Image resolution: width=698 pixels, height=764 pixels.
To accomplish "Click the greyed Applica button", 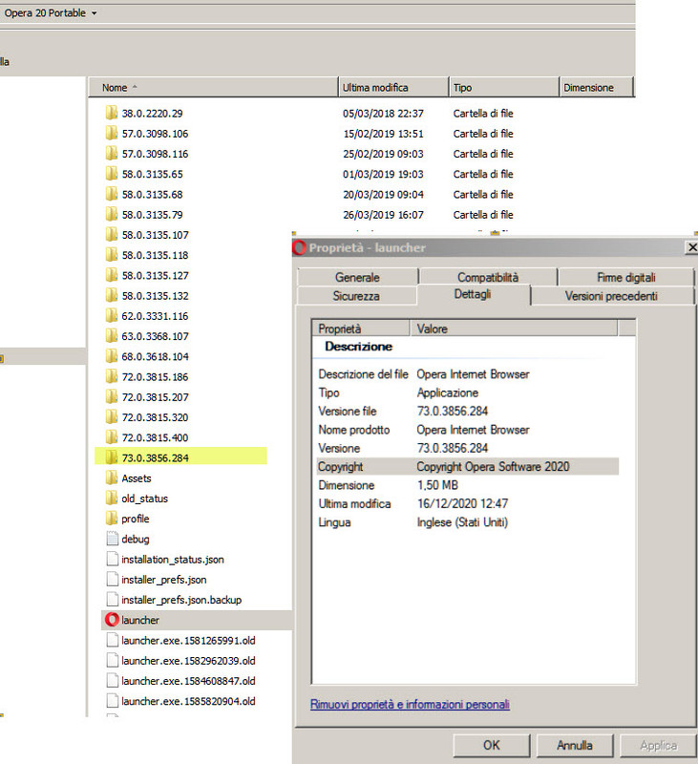I will pyautogui.click(x=658, y=745).
